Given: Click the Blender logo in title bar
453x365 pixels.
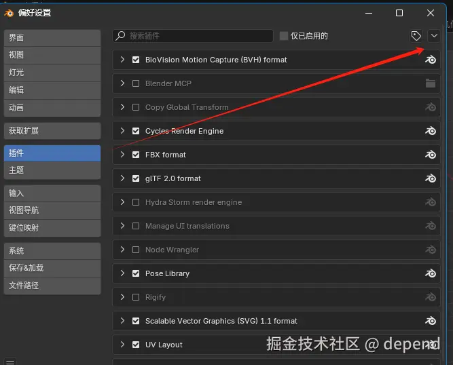Looking at the screenshot, I should [9, 13].
